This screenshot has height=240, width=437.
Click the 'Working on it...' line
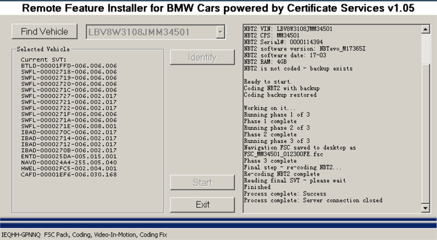point(269,108)
